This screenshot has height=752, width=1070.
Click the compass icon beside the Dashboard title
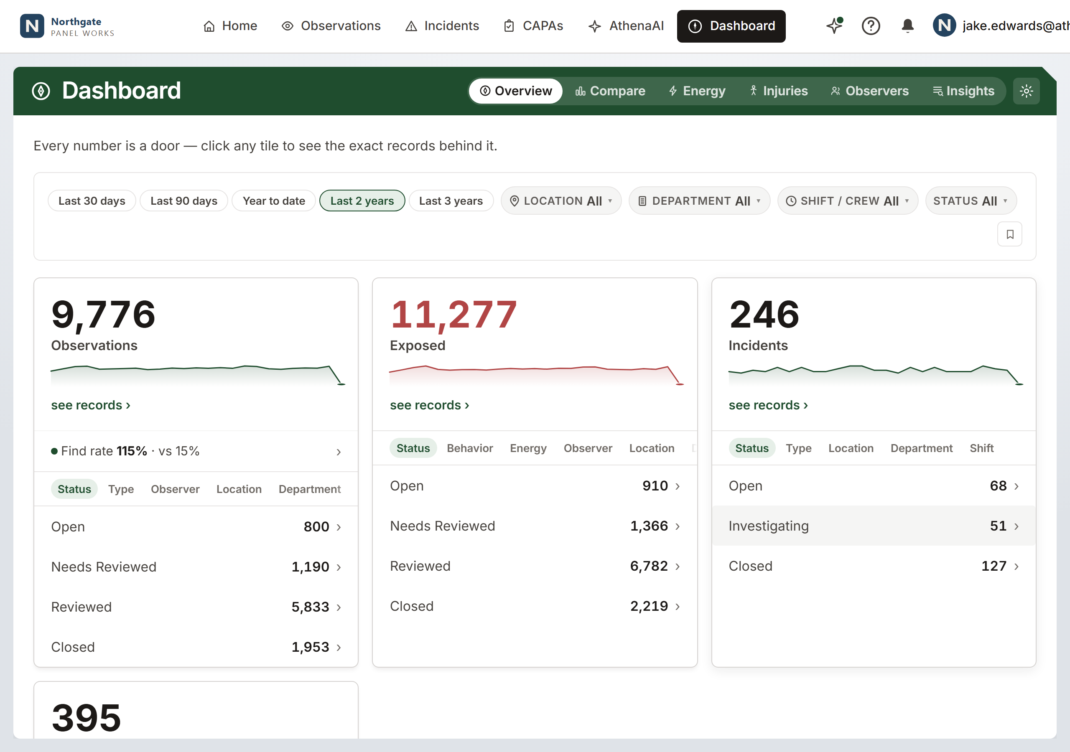point(41,91)
